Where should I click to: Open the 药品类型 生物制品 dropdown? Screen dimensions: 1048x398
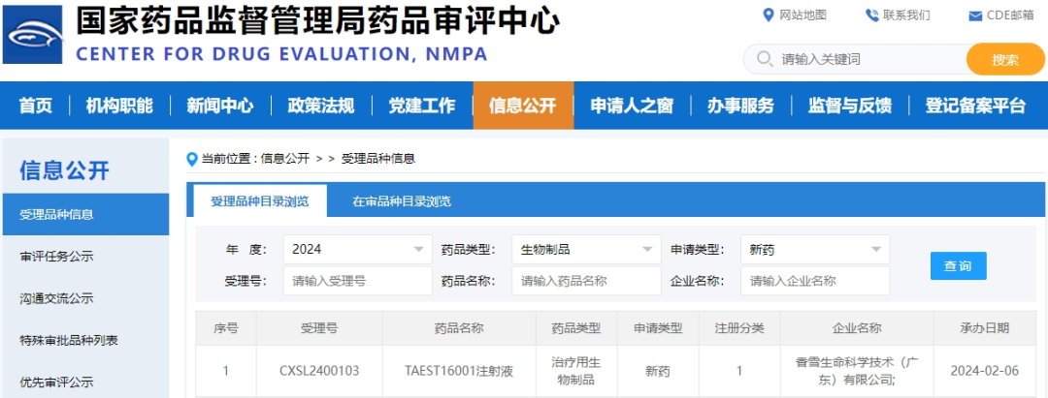pos(586,249)
